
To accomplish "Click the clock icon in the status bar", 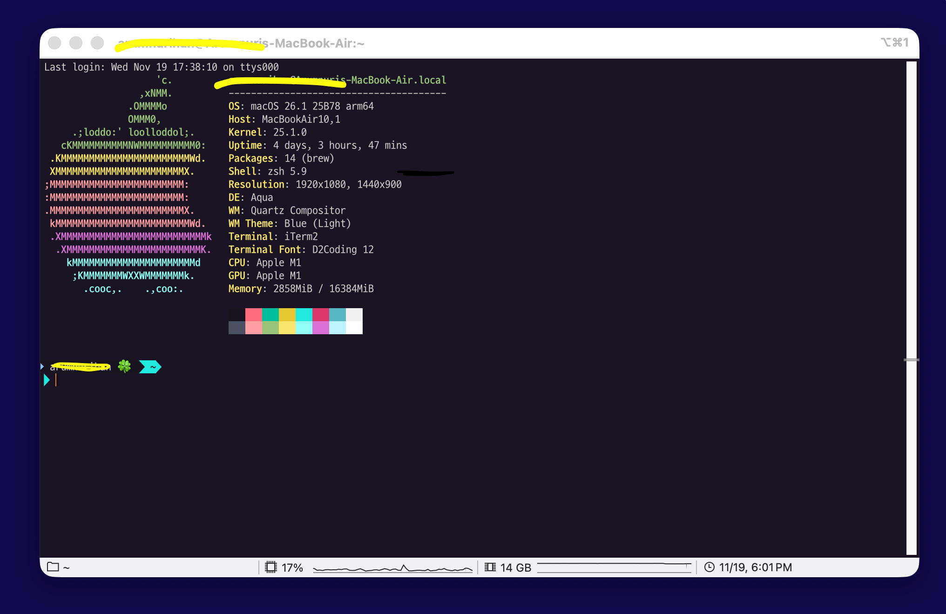I will [x=709, y=567].
